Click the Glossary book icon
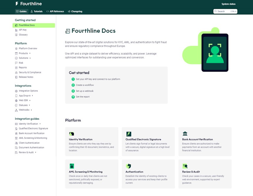This screenshot has width=253, height=196. (x=16, y=35)
